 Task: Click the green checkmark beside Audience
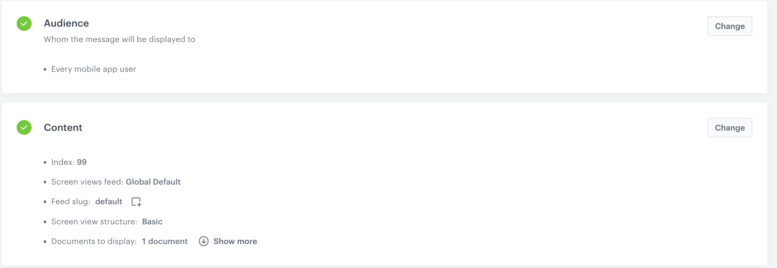coord(24,24)
